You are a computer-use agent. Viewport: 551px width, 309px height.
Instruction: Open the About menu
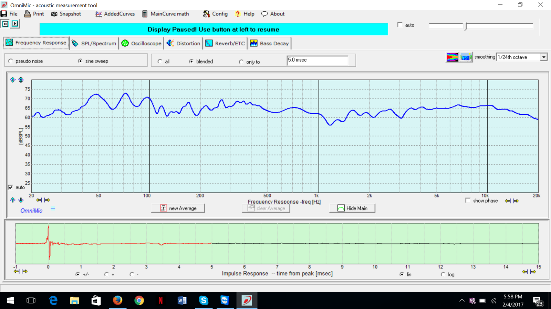click(273, 14)
